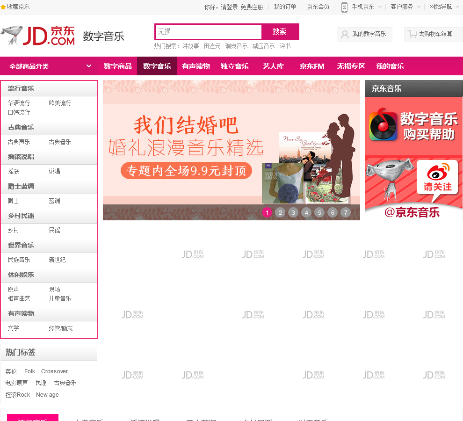Click the user icon in 我的数字音乐
Image resolution: width=463 pixels, height=421 pixels.
click(345, 34)
